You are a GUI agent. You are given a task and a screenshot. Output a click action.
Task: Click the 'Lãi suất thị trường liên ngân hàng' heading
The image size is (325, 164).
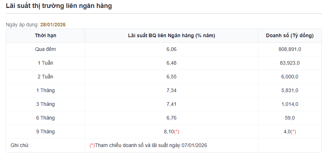(59, 6)
